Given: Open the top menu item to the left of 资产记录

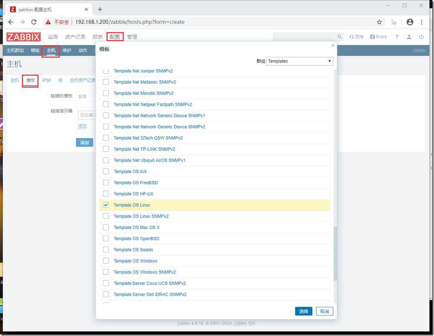Looking at the screenshot, I should (x=53, y=37).
